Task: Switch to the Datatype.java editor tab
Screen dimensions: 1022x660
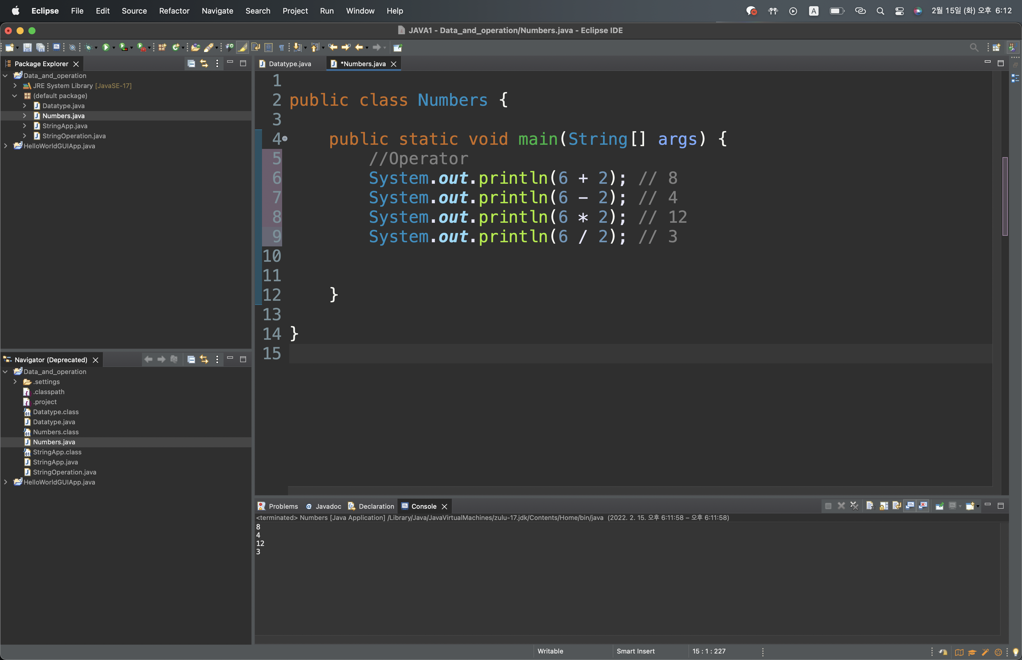Action: click(290, 64)
